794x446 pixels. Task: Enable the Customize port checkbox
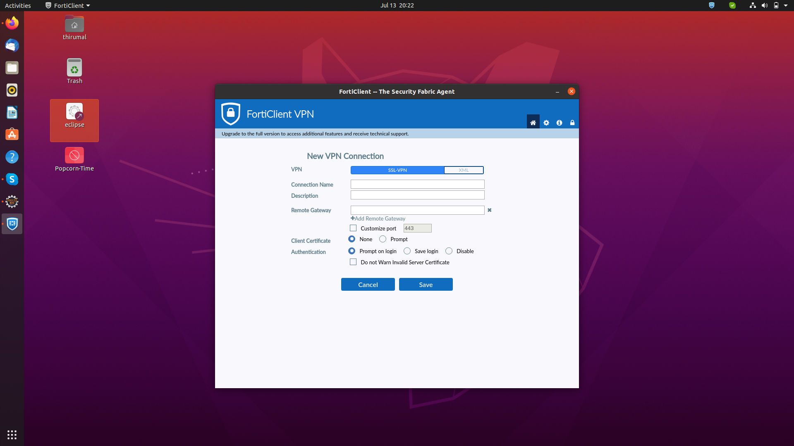pos(353,228)
